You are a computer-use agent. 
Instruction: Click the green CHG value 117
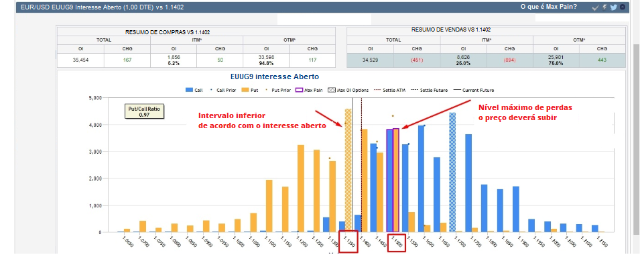click(x=312, y=60)
